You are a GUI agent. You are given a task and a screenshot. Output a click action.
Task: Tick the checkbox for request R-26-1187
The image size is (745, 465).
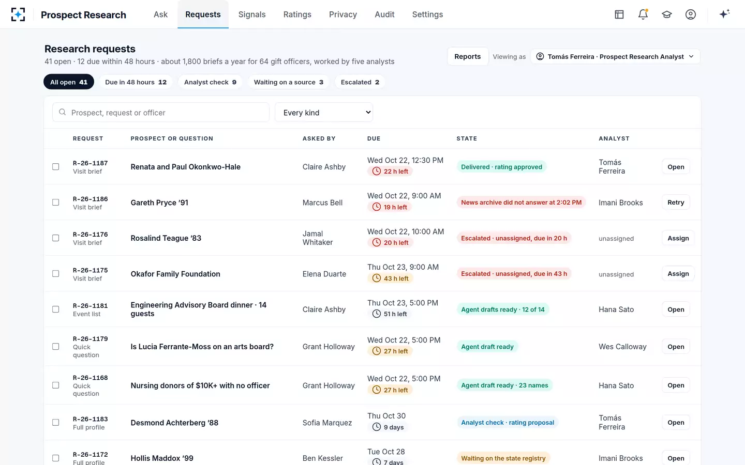pyautogui.click(x=56, y=167)
